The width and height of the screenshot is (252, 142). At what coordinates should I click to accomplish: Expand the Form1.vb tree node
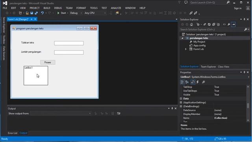click(185, 49)
